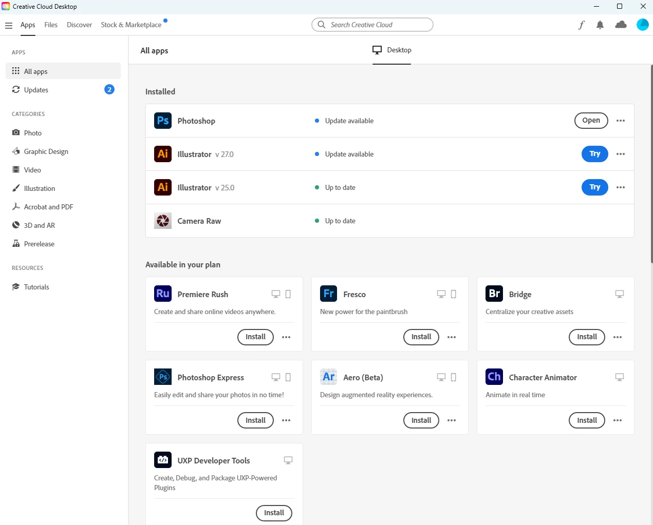The image size is (653, 525).
Task: Install Fresco
Action: tap(421, 337)
